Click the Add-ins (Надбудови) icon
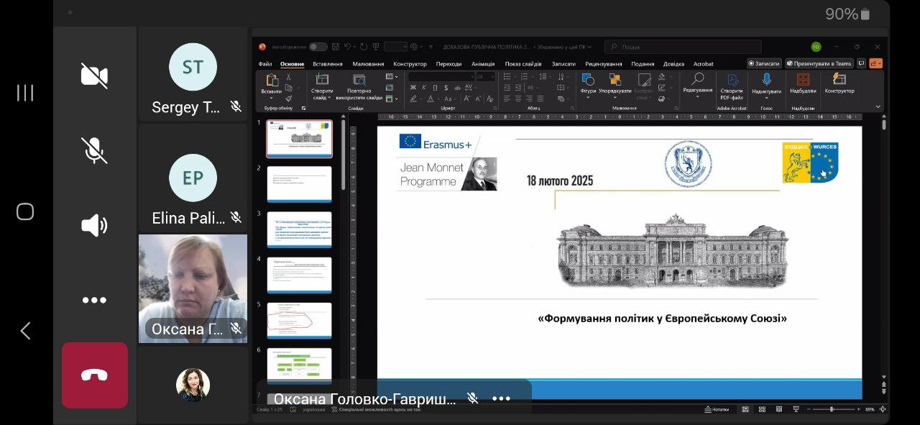 (x=803, y=80)
